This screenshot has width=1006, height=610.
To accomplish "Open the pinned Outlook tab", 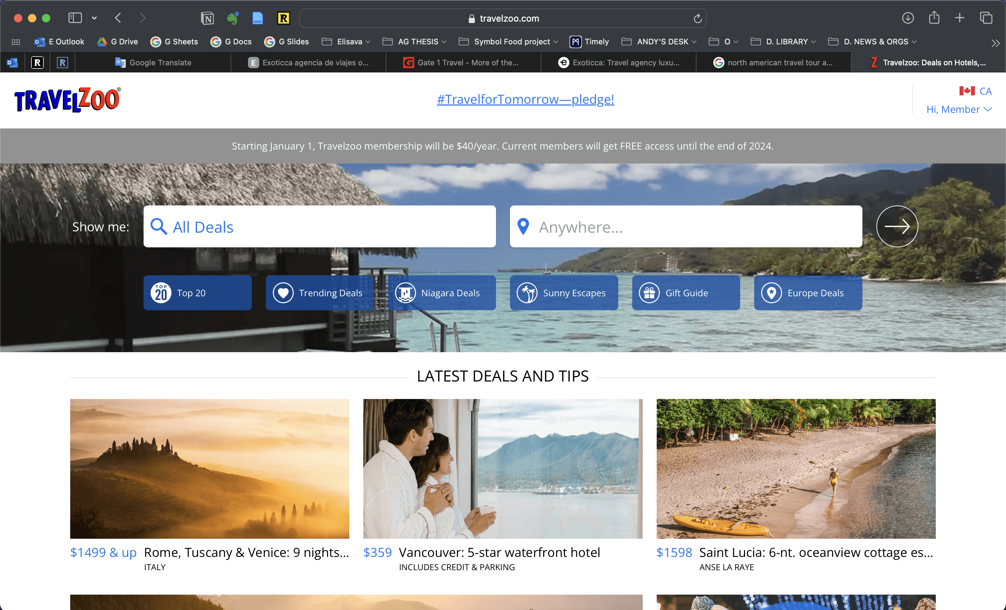I will tap(12, 63).
